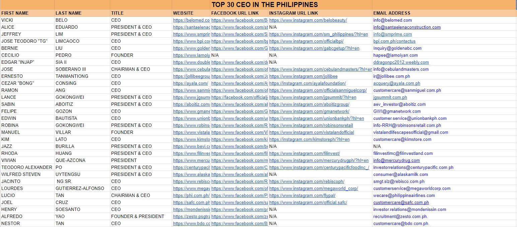Select the email cell wecare@philippineairlines.com
This screenshot has height=227, width=517.
(444, 196)
